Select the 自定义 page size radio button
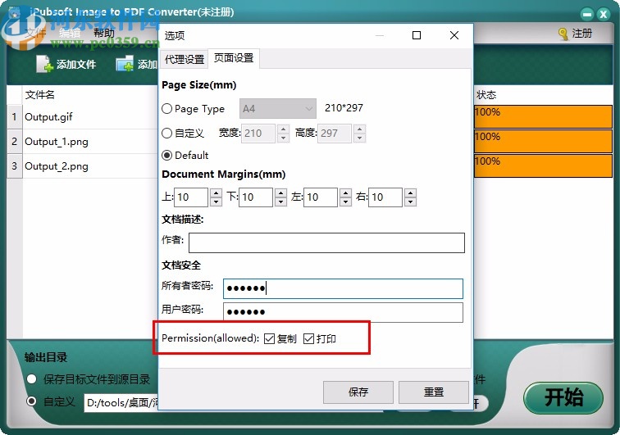This screenshot has width=620, height=435. point(166,134)
